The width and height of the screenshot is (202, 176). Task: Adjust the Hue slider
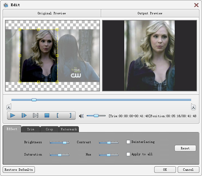tap(109, 155)
